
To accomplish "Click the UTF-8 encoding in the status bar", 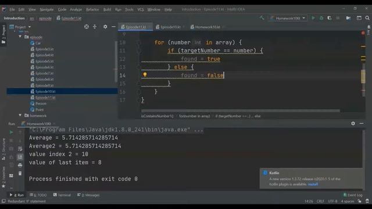I will click(x=332, y=201).
